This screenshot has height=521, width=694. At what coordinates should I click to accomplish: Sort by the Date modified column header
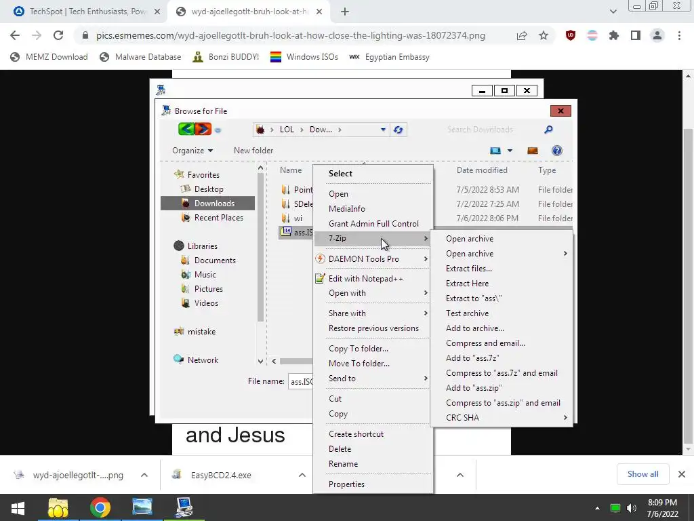click(482, 170)
